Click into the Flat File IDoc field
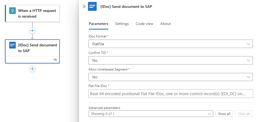Screen dimensions: 258x122 171,94
